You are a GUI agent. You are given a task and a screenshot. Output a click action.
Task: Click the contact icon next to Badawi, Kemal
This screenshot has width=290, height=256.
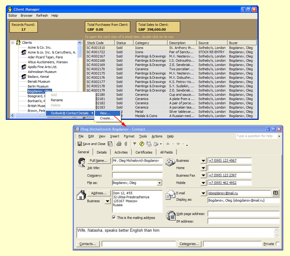coord(24,77)
